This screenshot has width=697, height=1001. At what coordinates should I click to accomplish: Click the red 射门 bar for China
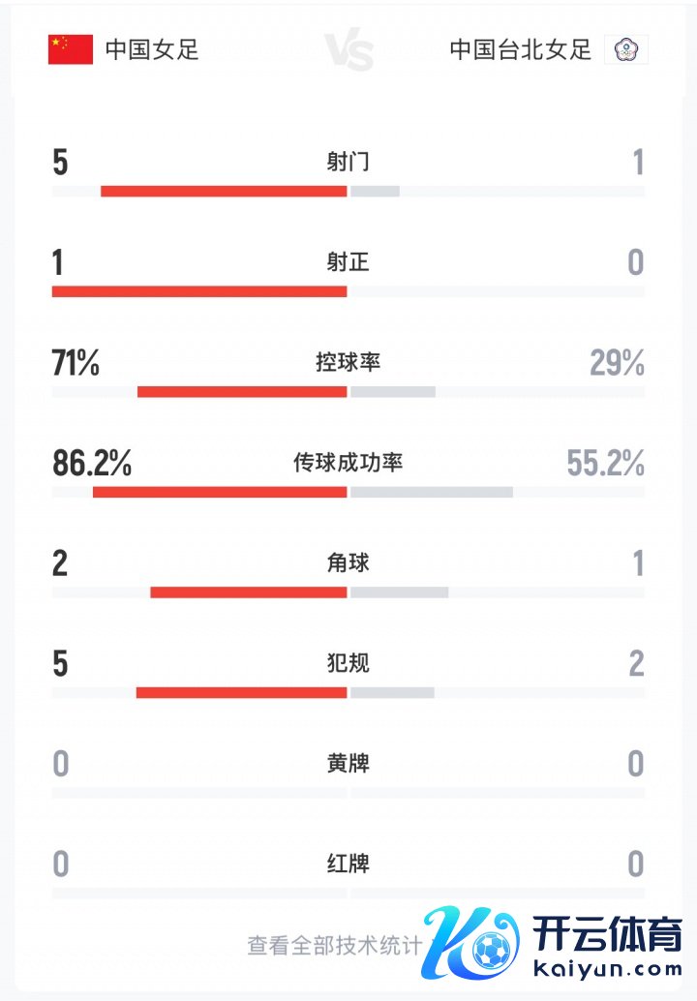coord(224,191)
